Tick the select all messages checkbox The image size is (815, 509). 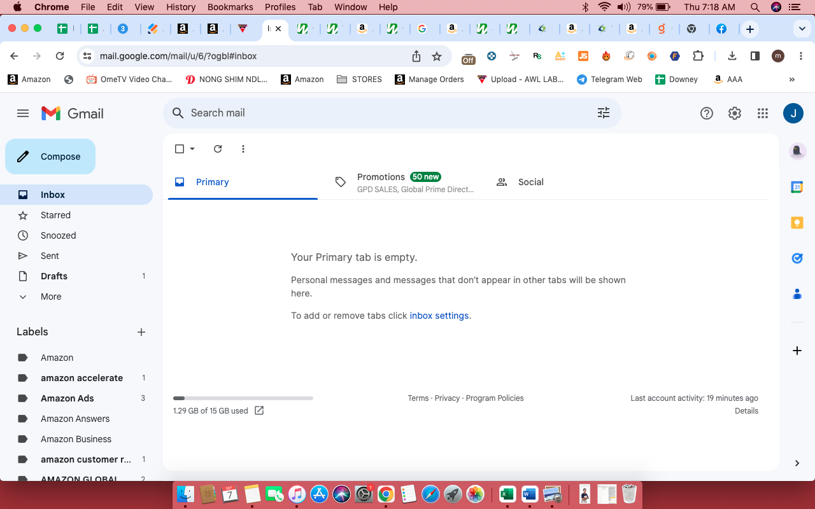(x=180, y=149)
